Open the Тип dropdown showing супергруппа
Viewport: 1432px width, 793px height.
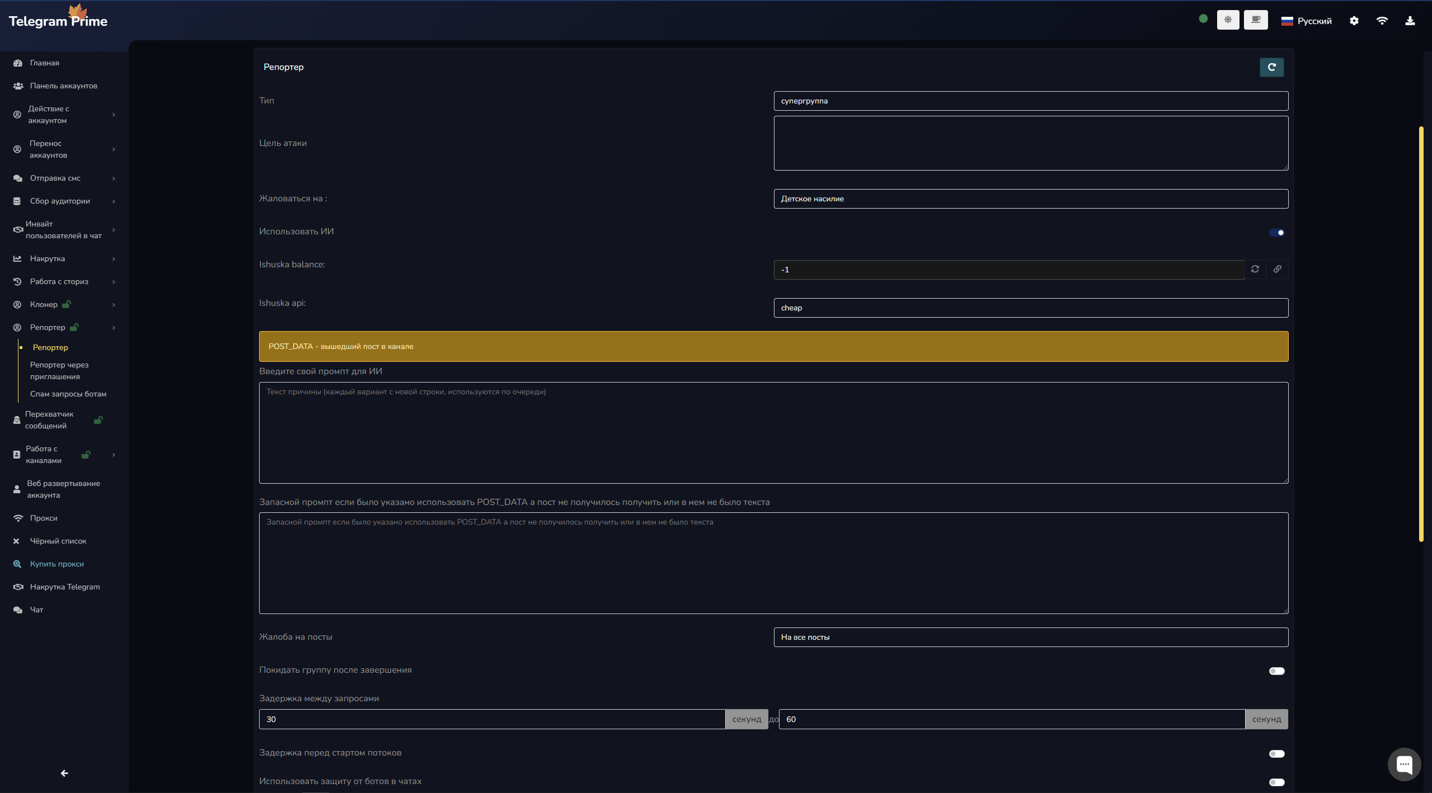(x=1031, y=101)
